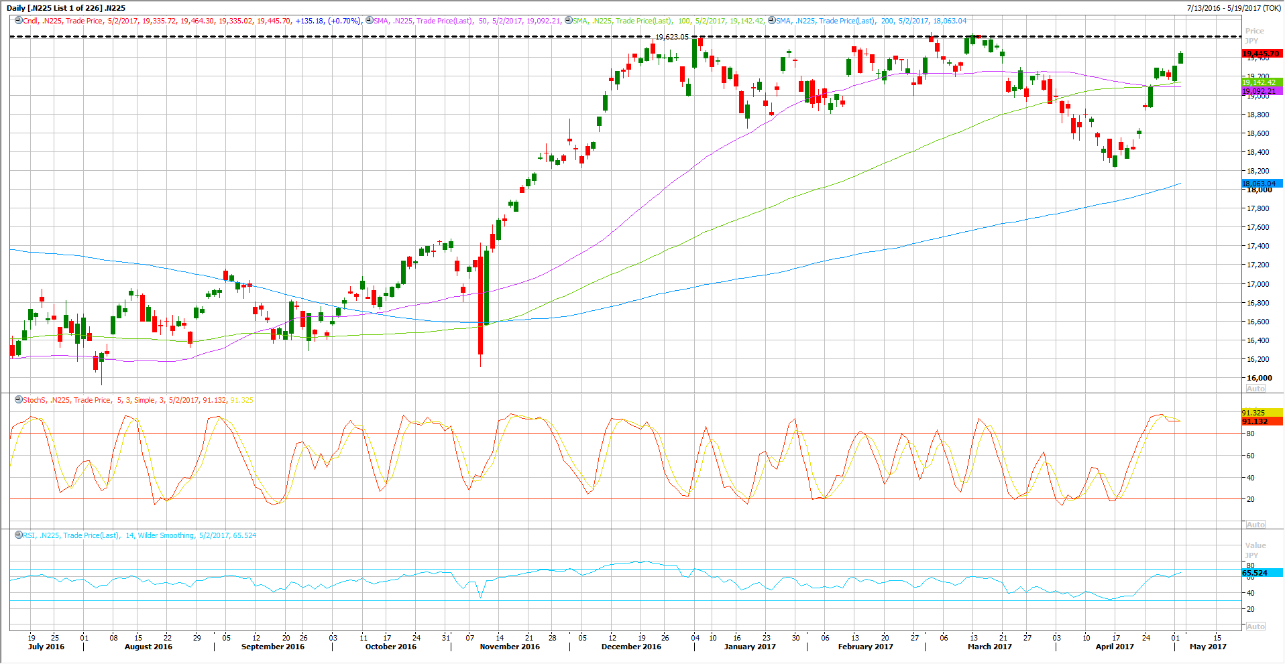This screenshot has height=664, width=1285.
Task: Click the yellow 91.325 stochastic value tag
Action: coord(1262,413)
